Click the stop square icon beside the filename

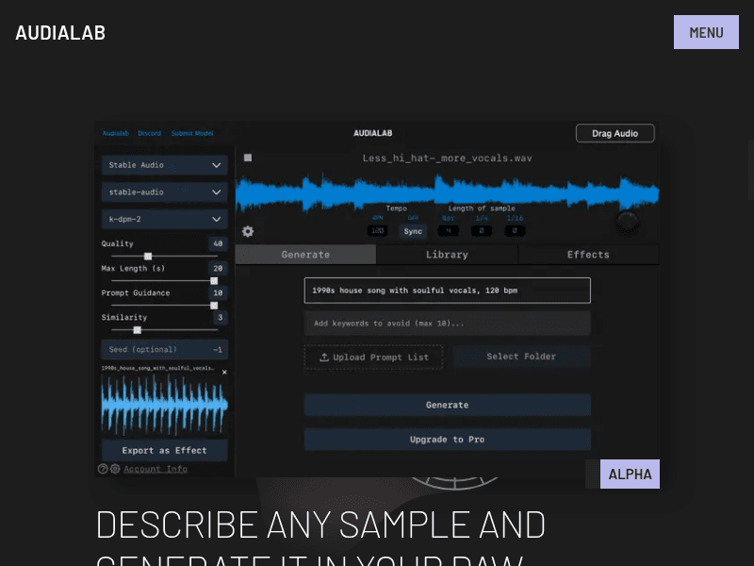click(248, 158)
